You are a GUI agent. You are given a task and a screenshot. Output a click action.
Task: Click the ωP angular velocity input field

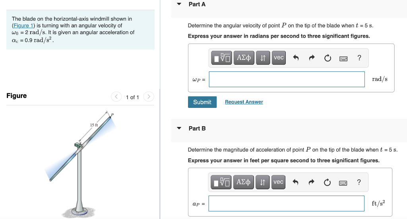(x=287, y=79)
